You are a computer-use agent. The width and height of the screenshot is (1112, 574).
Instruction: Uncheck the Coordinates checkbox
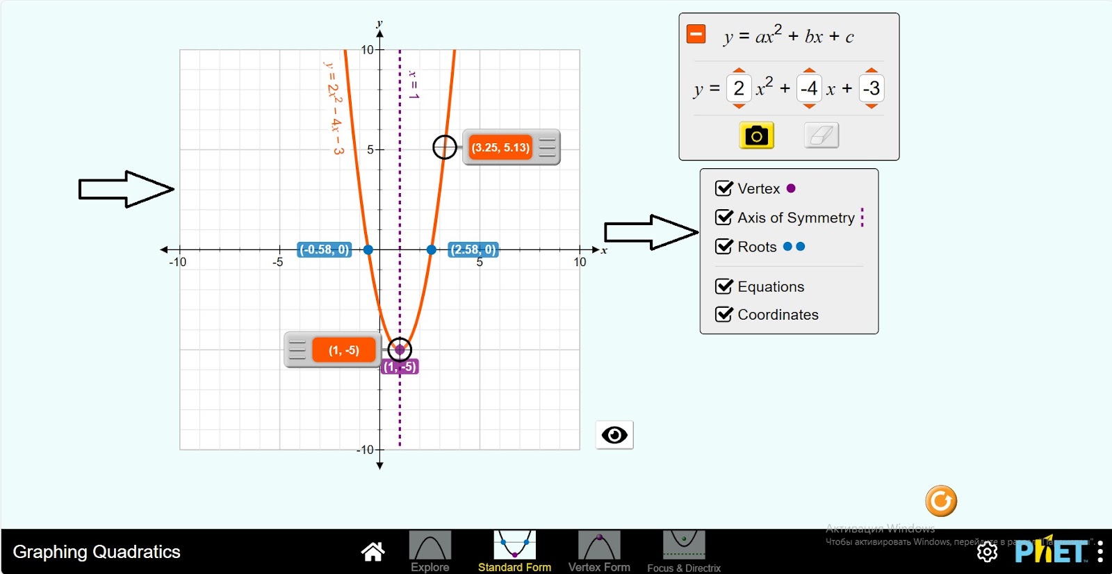(x=724, y=315)
